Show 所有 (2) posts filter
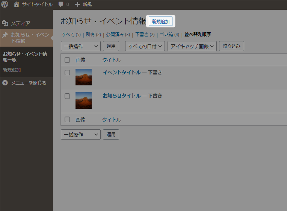This screenshot has height=211, width=287. (x=93, y=35)
